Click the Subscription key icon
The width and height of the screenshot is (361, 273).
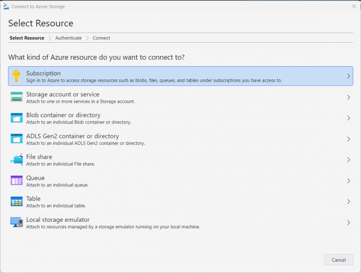click(16, 76)
